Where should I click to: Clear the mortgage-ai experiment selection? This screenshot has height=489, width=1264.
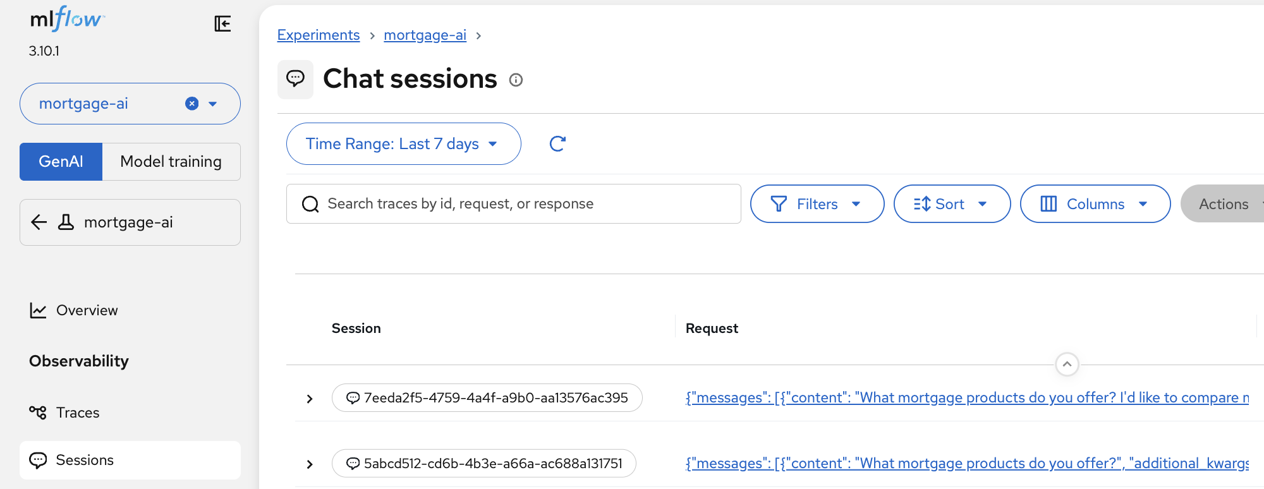192,104
